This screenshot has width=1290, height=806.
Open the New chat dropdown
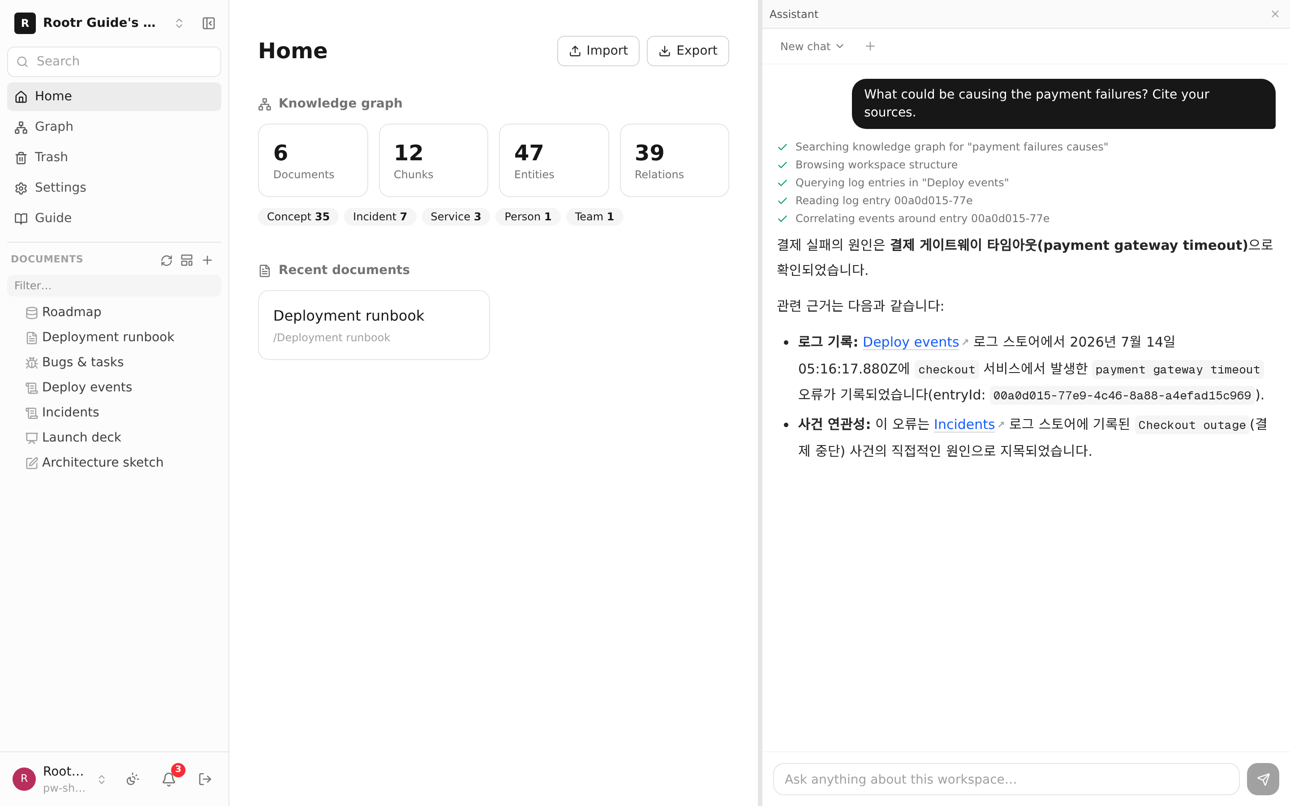click(812, 47)
